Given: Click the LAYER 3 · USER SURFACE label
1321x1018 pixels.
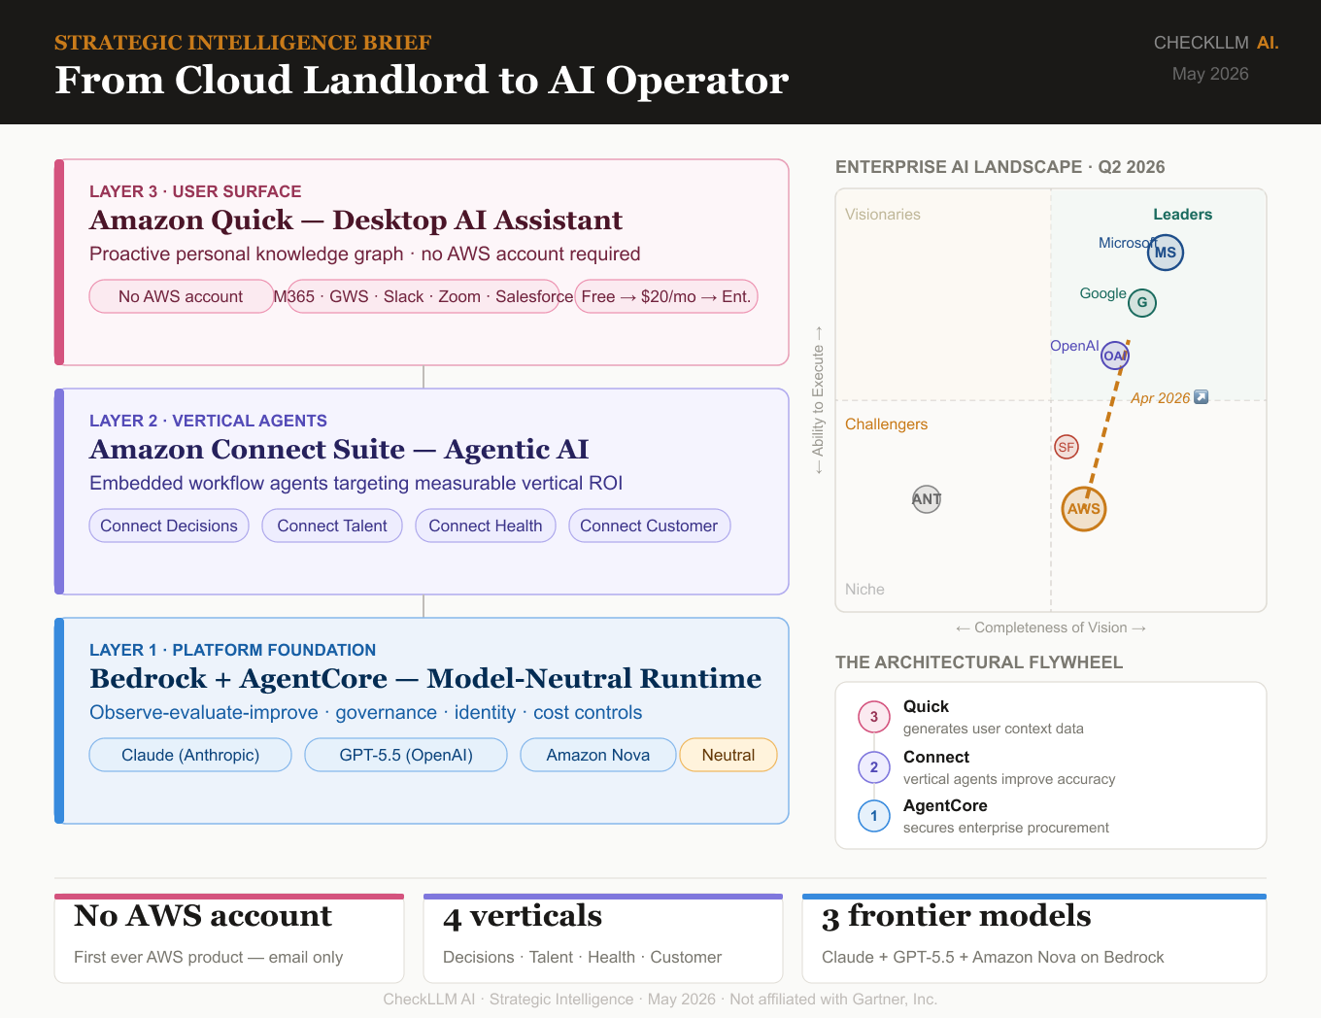Looking at the screenshot, I should (195, 191).
